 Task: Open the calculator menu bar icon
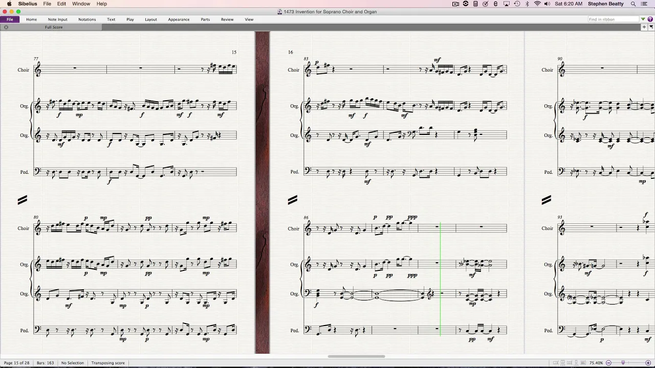coord(475,4)
